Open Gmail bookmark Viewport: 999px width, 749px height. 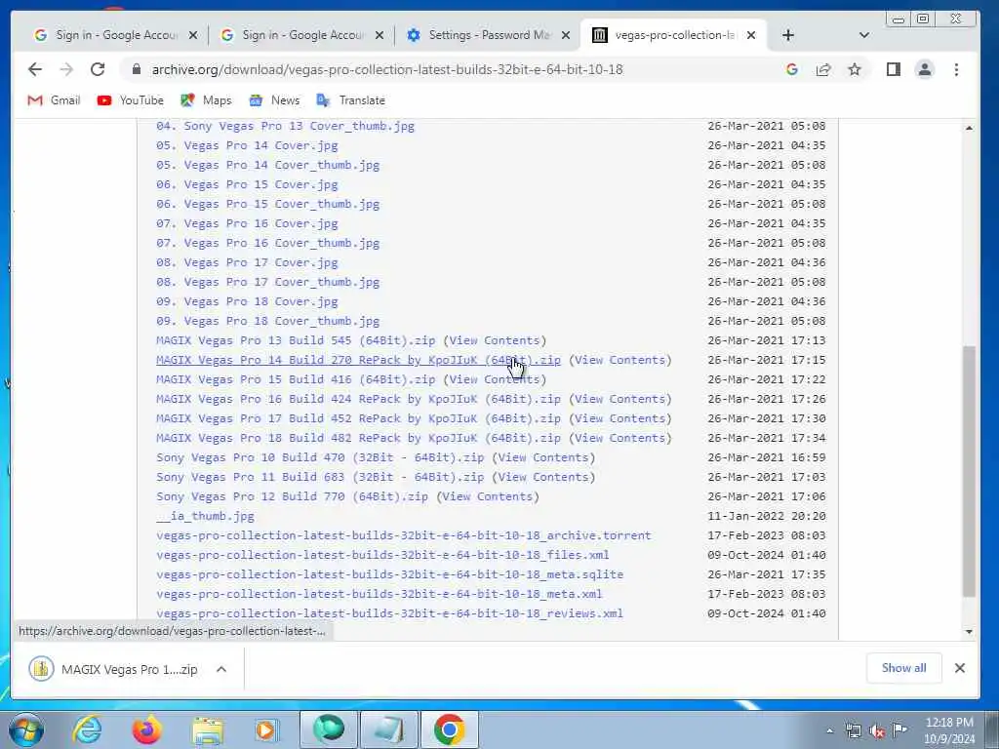point(54,100)
